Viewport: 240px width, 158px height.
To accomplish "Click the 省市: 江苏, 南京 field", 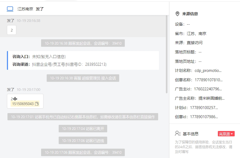I will pos(191,34).
